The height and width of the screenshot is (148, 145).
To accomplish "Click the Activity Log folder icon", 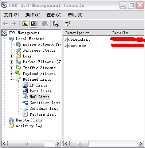I will click(x=11, y=126).
